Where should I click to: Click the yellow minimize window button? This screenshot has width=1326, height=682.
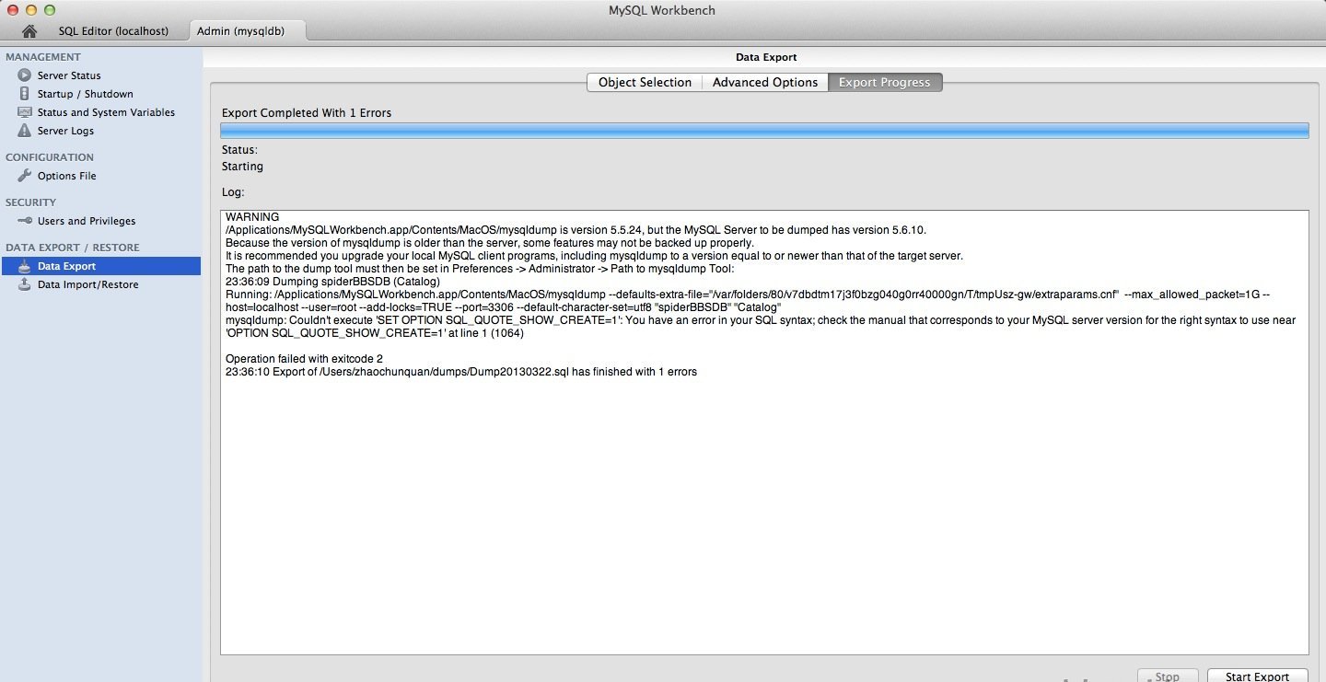tap(31, 10)
